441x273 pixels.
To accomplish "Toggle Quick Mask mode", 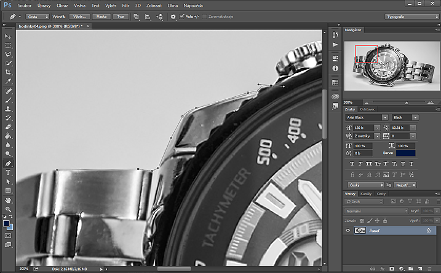I will point(8,236).
